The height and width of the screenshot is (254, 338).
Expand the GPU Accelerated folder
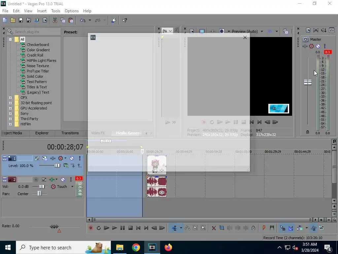click(10, 108)
